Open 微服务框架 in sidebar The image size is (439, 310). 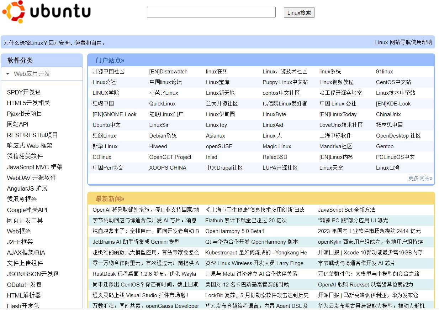[x=22, y=199]
